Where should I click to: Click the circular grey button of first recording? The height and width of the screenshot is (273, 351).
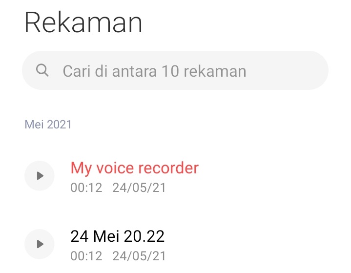(40, 176)
